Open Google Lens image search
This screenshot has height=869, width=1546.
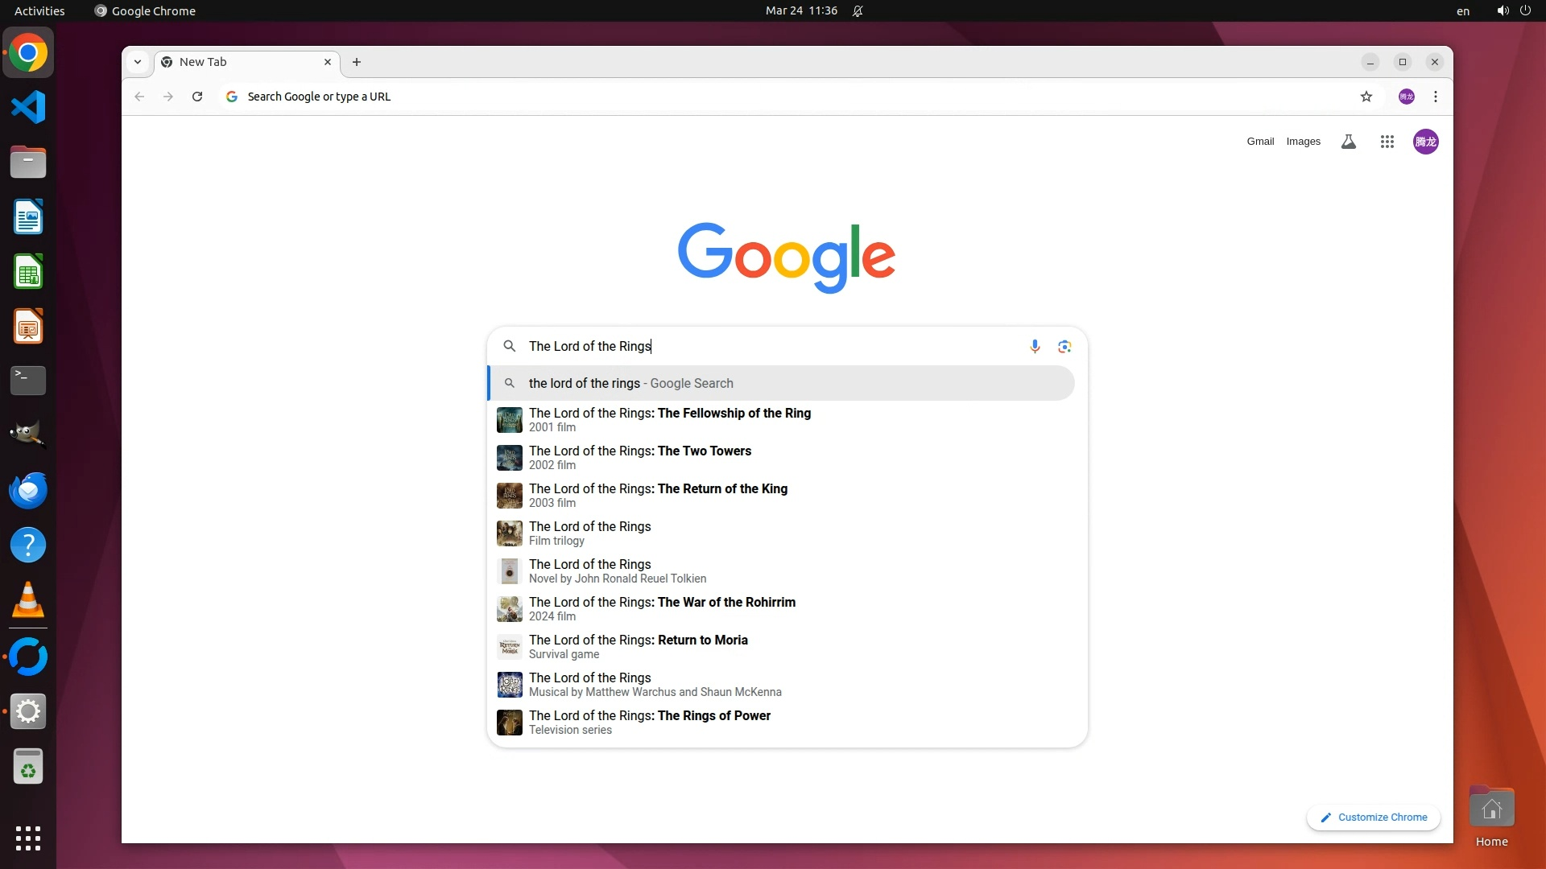coord(1064,346)
